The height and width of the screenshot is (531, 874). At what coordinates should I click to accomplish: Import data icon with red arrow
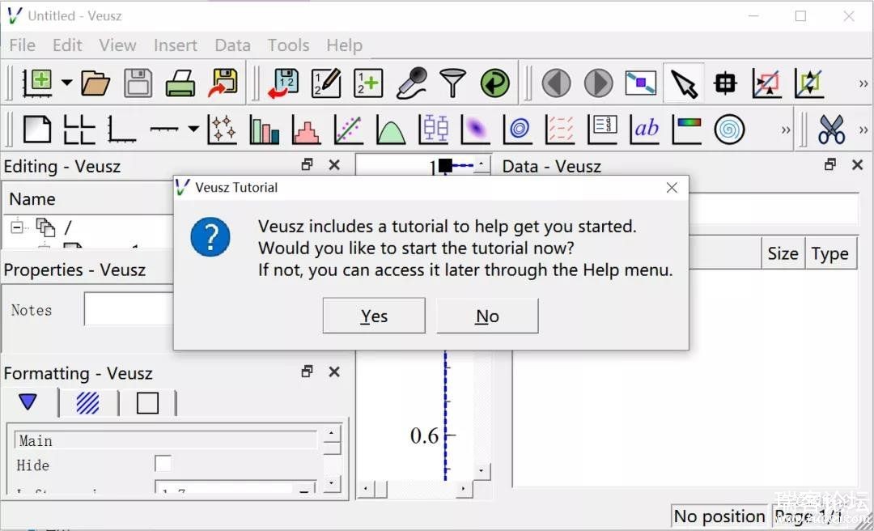tap(283, 83)
